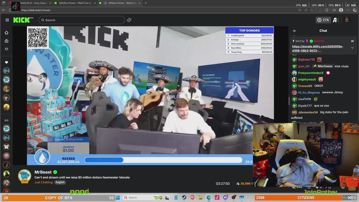This screenshot has height=202, width=359.
Task: Select the Chat panel header
Action: [323, 31]
